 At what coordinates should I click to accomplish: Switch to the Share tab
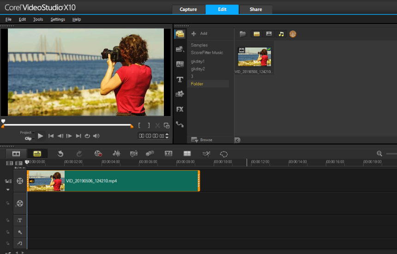click(x=256, y=9)
